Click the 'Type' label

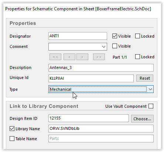tap(14, 89)
